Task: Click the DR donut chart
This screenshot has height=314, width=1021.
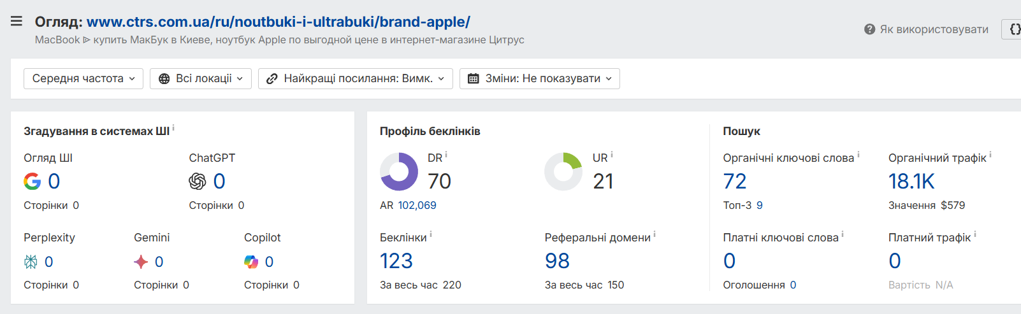Action: [x=399, y=171]
